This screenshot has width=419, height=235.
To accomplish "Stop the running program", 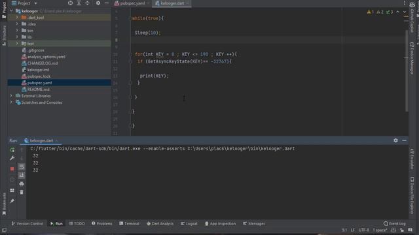I will pyautogui.click(x=12, y=169).
